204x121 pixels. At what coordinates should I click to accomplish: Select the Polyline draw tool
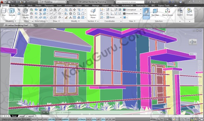tap(51, 10)
